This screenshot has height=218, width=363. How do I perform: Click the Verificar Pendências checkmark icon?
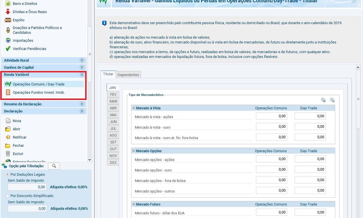[x=8, y=49]
